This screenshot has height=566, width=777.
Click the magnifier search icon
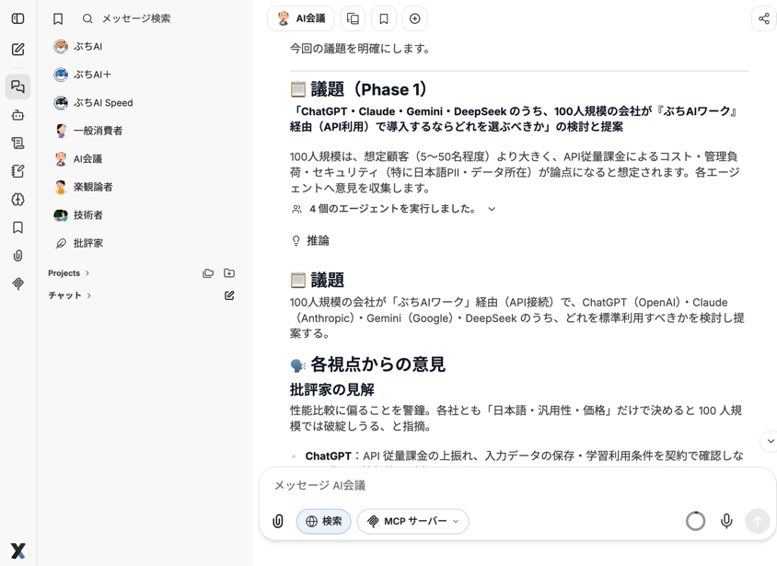coord(87,18)
